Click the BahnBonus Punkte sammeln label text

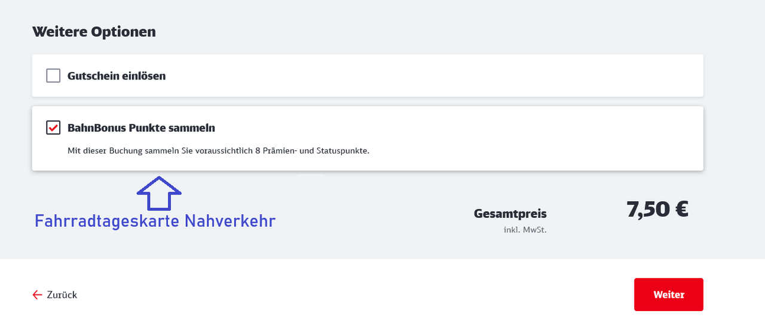click(x=141, y=128)
